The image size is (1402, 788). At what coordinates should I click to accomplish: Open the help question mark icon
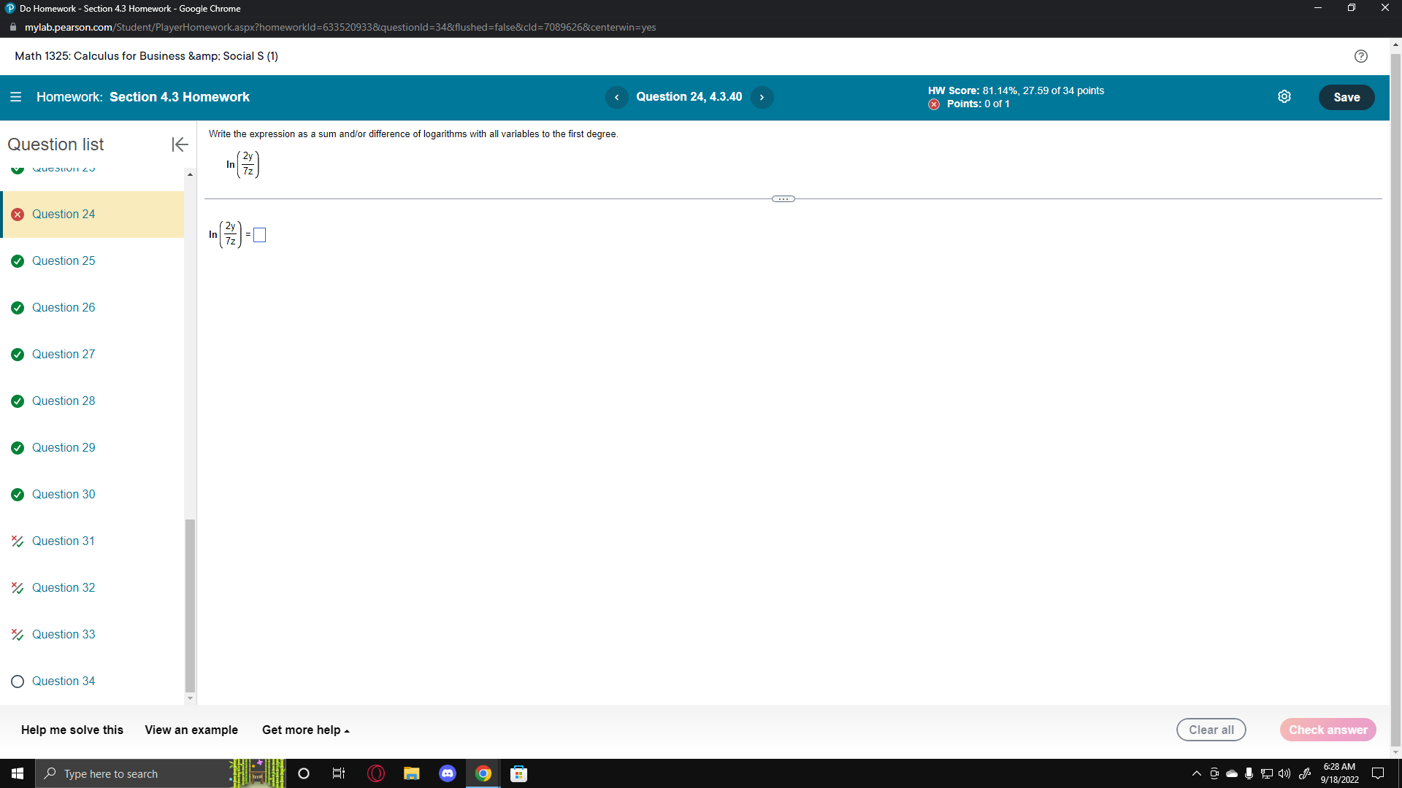[1361, 56]
